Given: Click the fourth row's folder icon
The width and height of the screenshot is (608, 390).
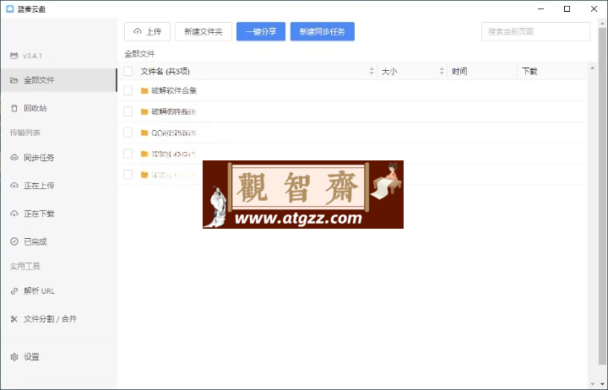Looking at the screenshot, I should (x=144, y=154).
